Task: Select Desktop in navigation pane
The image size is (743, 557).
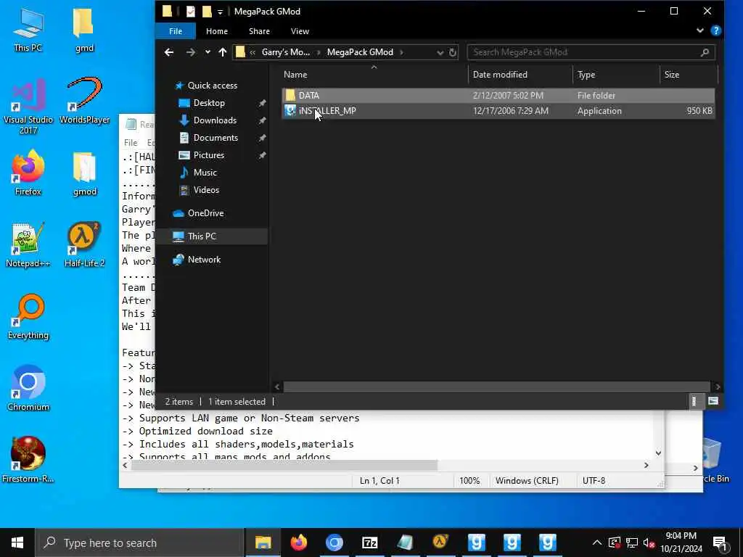Action: 209,103
